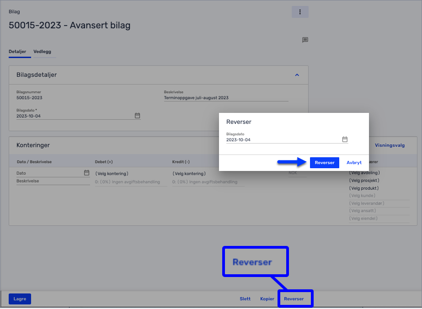Open the Visningsvalg display options

pos(390,145)
